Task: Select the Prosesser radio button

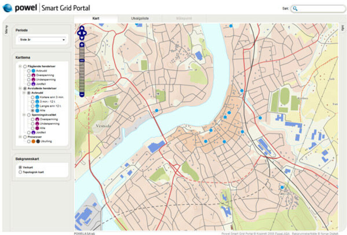Action: [x=25, y=137]
